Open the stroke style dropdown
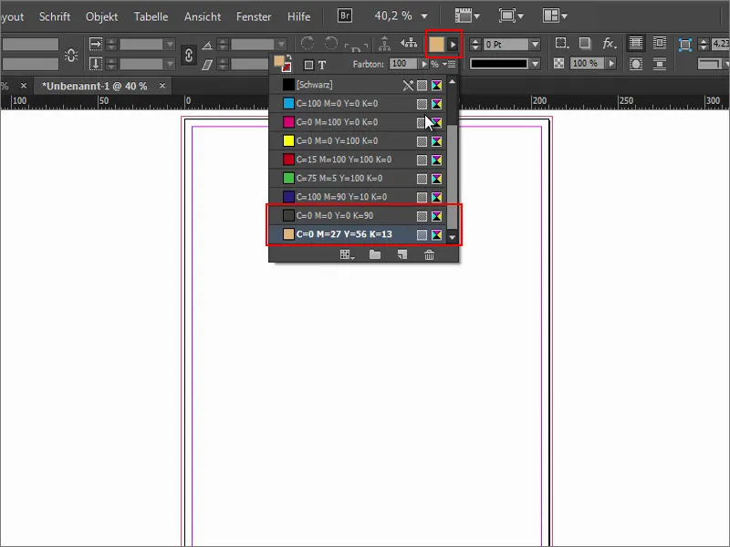Image resolution: width=730 pixels, height=547 pixels. tap(536, 64)
